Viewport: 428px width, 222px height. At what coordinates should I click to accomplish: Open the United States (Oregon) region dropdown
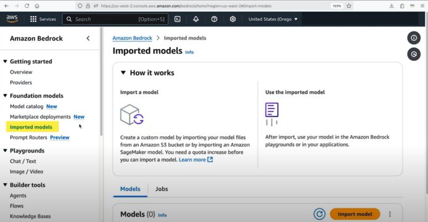(273, 19)
